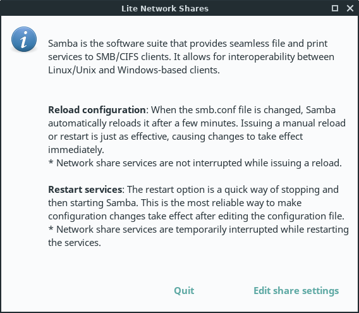Click the bold Reload configuration heading
This screenshot has height=313, width=359.
coord(97,110)
